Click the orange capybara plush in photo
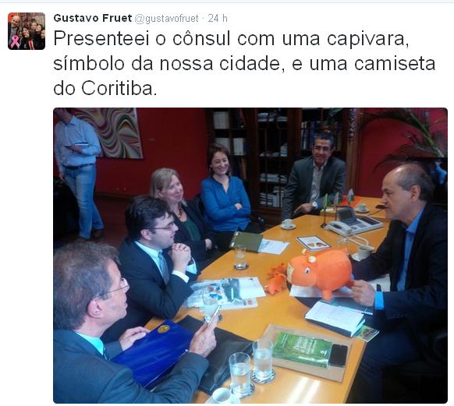Screen dimensions: 454x406 coord(320,271)
